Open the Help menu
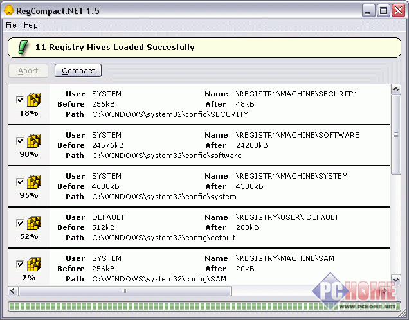The height and width of the screenshot is (320, 409). [31, 25]
